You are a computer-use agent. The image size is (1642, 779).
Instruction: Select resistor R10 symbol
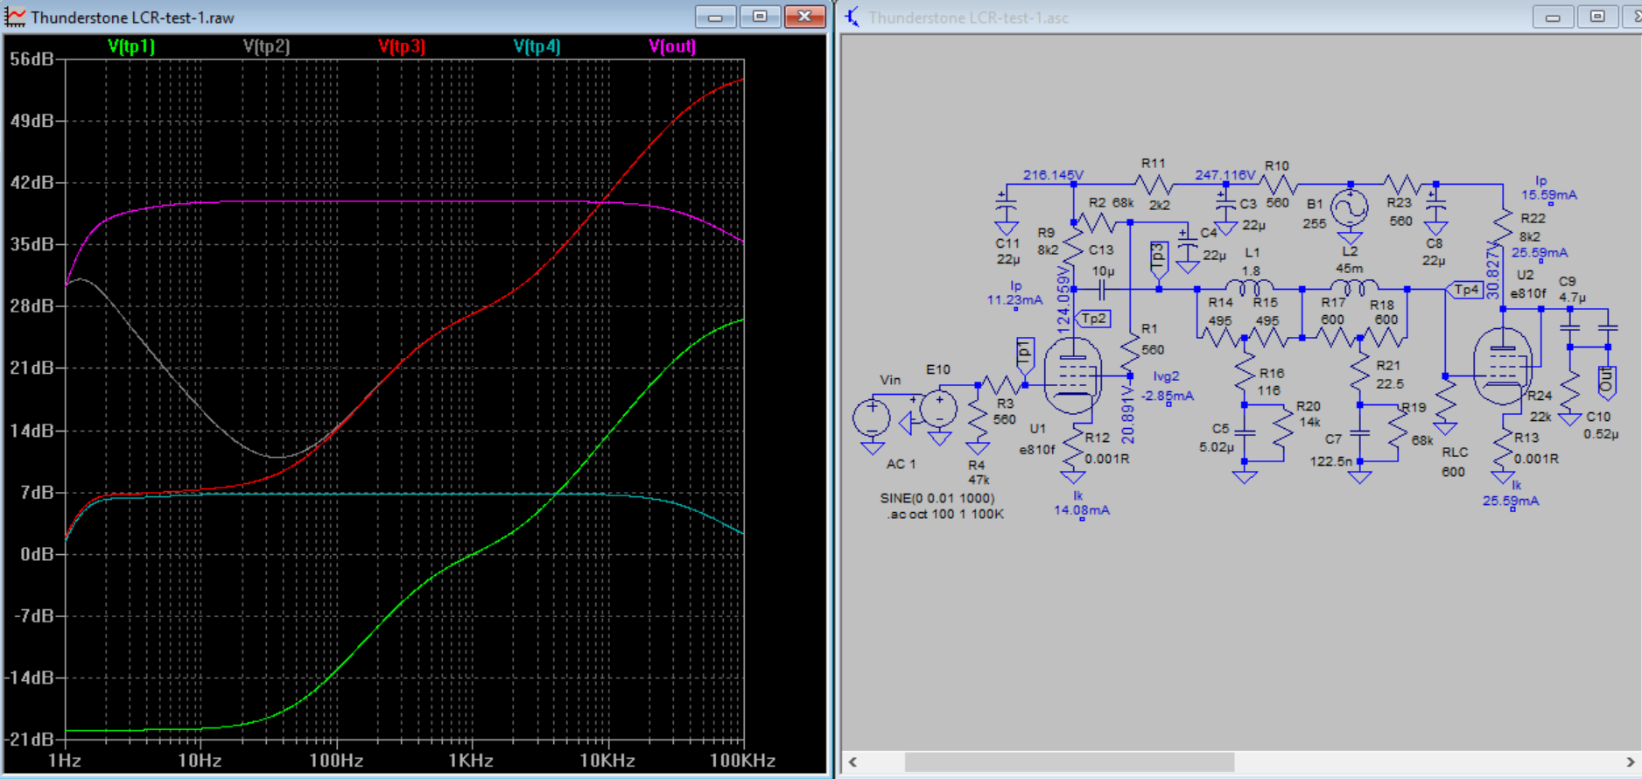point(1278,185)
